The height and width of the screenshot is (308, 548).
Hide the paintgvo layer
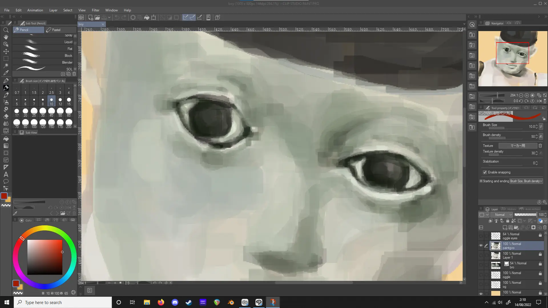[x=481, y=246]
